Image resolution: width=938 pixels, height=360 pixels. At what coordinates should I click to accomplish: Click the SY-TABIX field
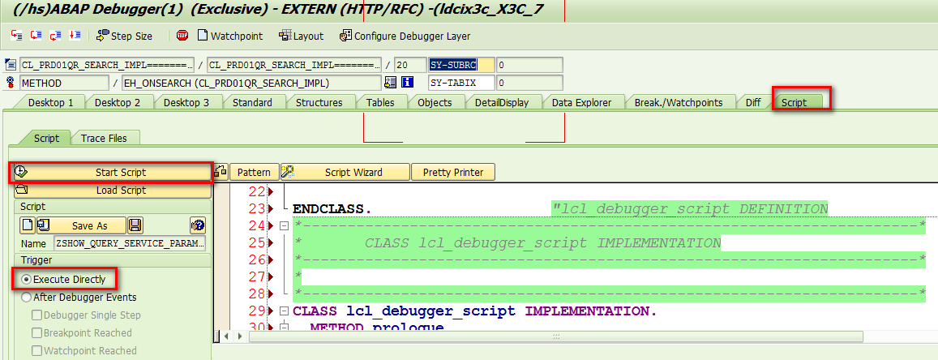point(461,83)
